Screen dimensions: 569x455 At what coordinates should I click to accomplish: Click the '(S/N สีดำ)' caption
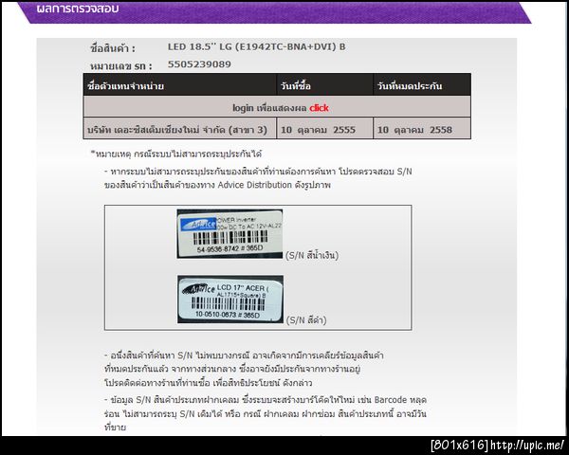[x=306, y=320]
